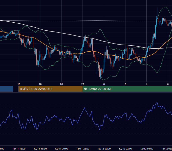Click the 12/11 18:00 date label
The width and height of the screenshot is (172, 151).
coord(40,148)
